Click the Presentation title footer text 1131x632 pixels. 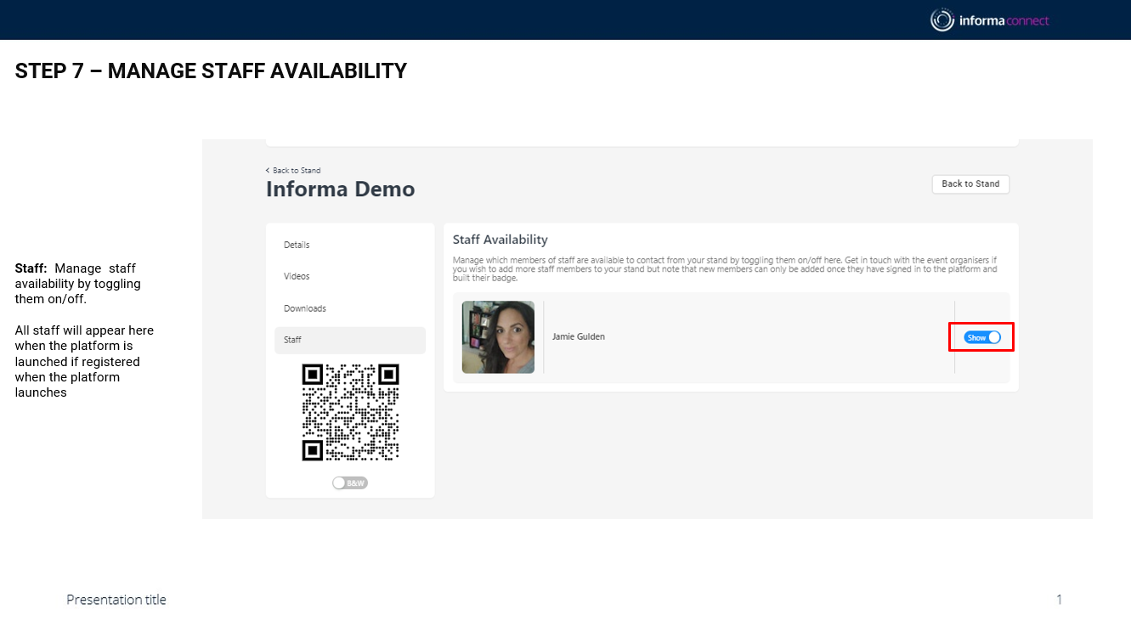point(116,600)
